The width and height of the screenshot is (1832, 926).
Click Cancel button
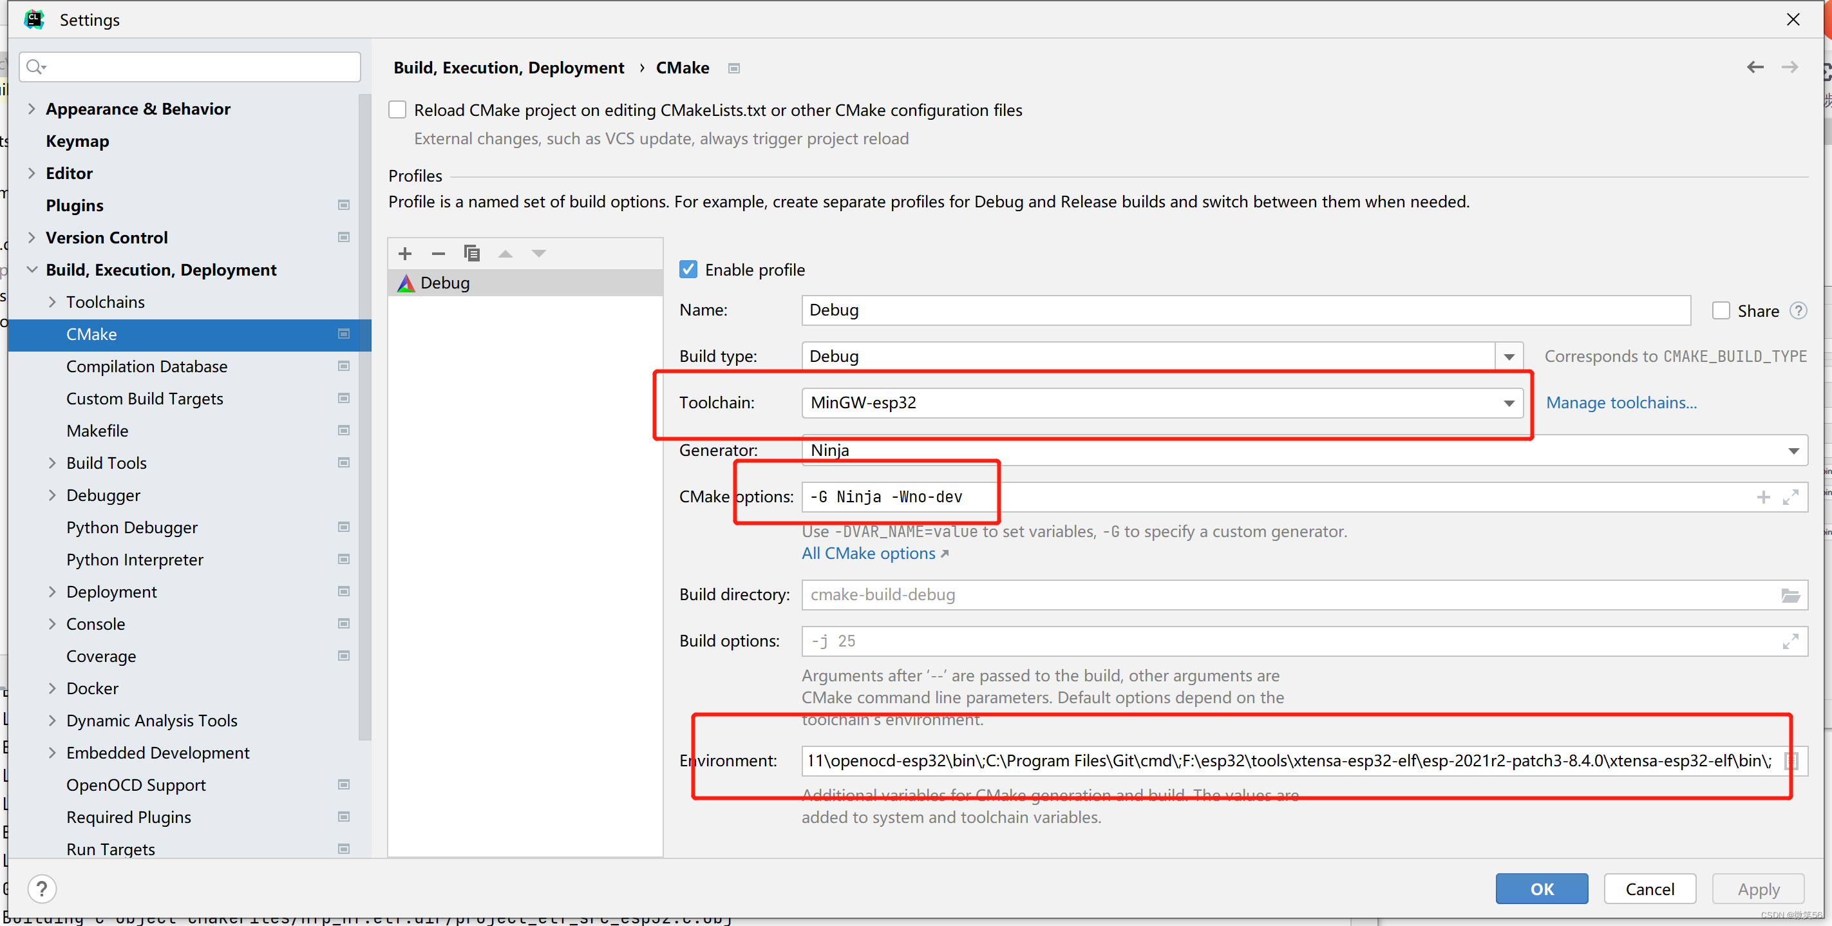(x=1649, y=888)
